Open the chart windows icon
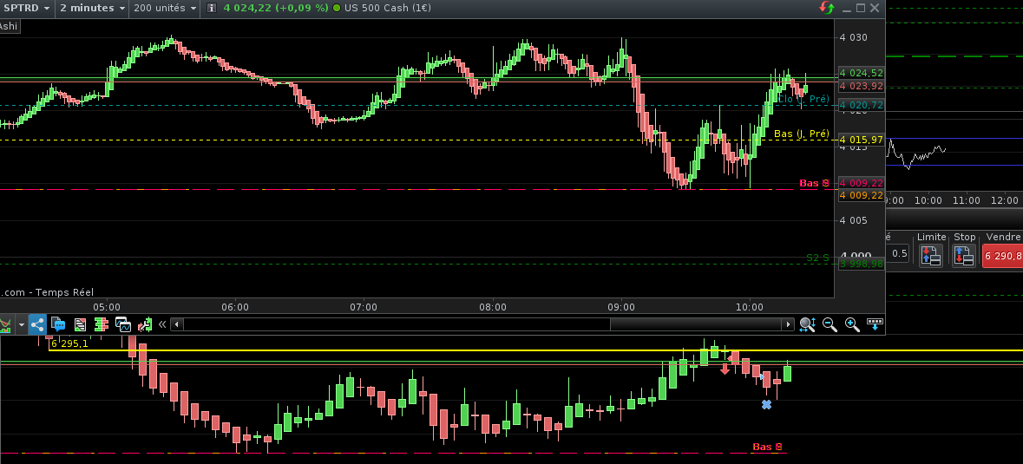The width and height of the screenshot is (1023, 464). 123,323
